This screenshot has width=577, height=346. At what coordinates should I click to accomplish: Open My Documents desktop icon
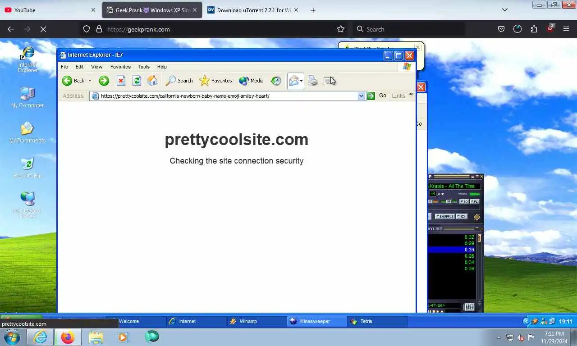click(x=27, y=132)
